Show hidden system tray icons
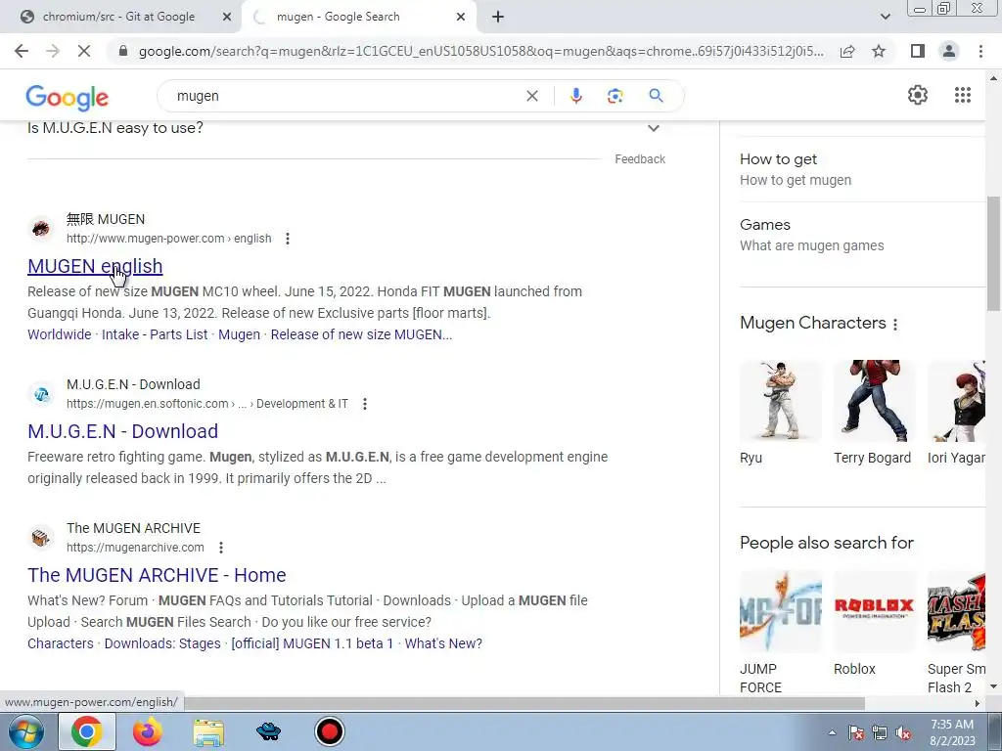Viewport: 1002px width, 751px height. point(832,733)
